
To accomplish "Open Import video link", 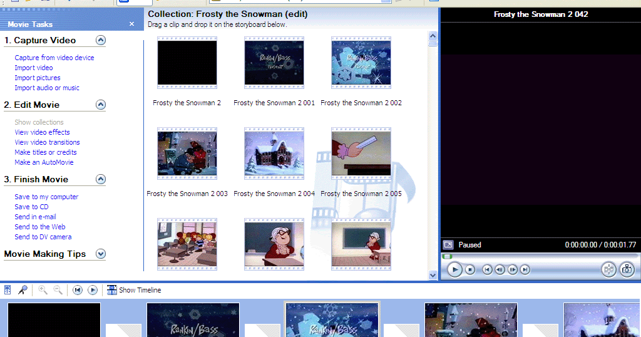I will click(x=34, y=68).
